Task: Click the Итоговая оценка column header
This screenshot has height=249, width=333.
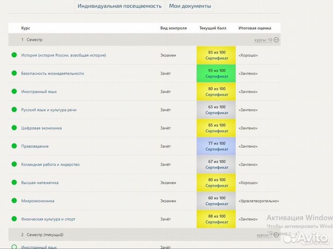Action: [x=255, y=28]
